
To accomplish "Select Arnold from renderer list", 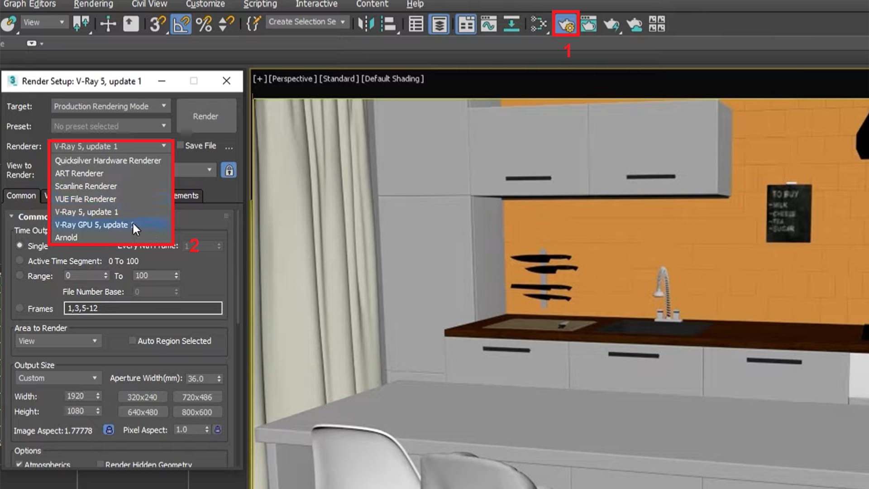I will click(66, 237).
